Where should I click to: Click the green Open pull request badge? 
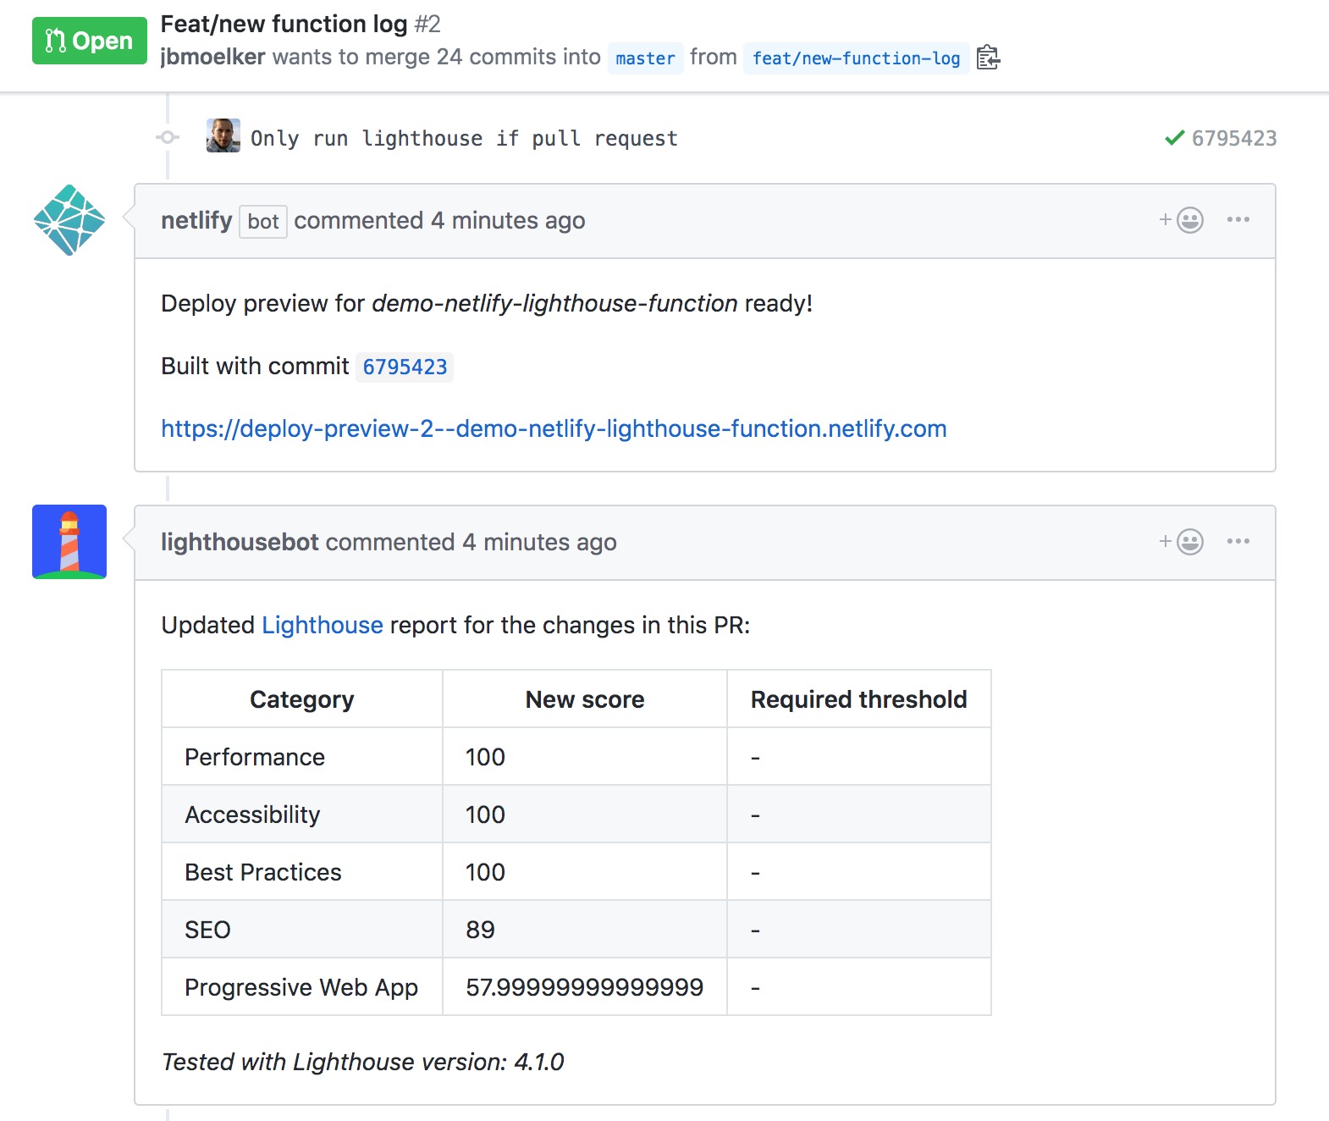tap(90, 41)
